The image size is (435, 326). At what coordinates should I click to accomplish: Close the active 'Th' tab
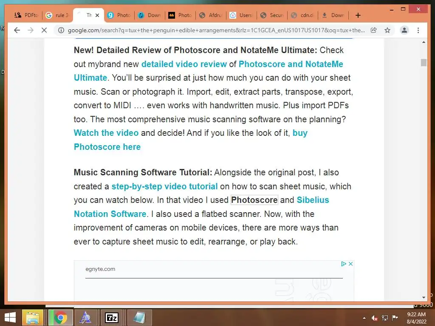97,15
